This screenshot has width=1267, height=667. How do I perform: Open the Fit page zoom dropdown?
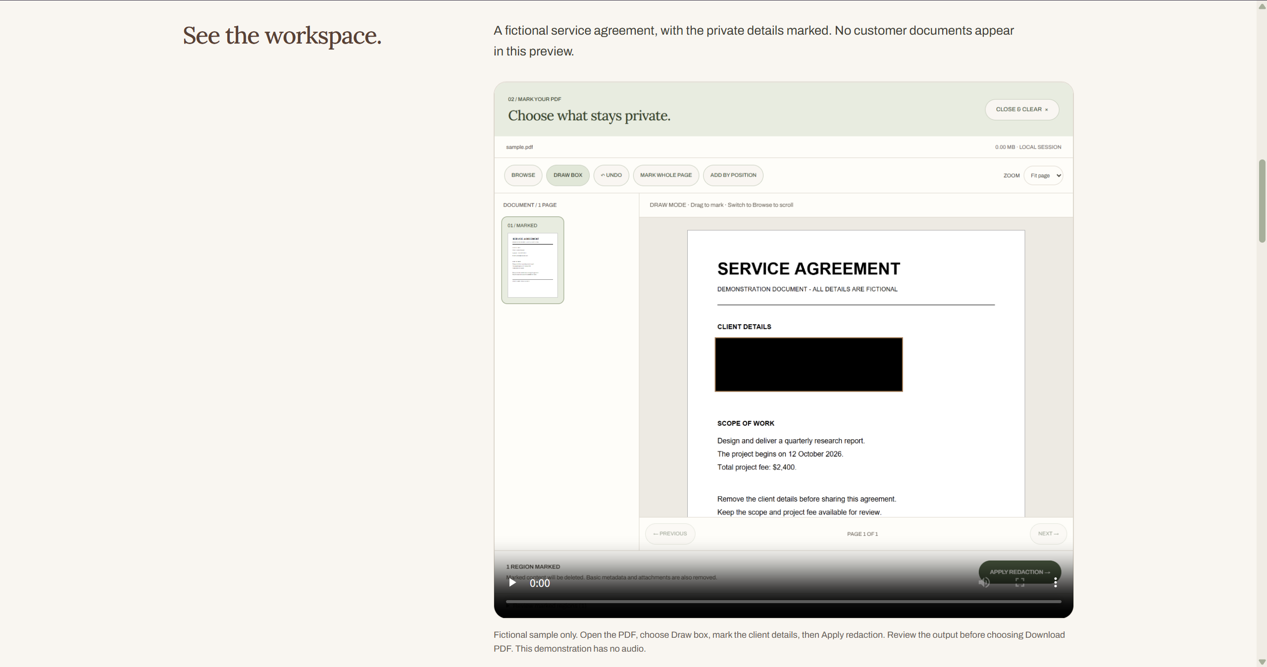point(1043,175)
